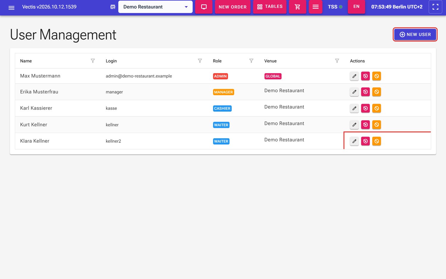Open the Name column filter
Screen dimensions: 446x279
[x=93, y=61]
